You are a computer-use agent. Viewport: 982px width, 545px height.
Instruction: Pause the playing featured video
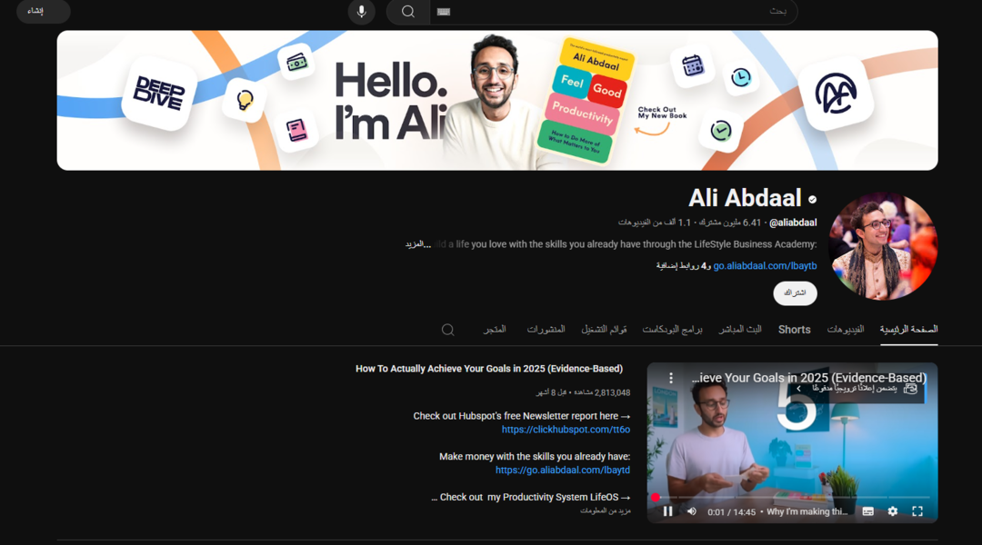(667, 511)
